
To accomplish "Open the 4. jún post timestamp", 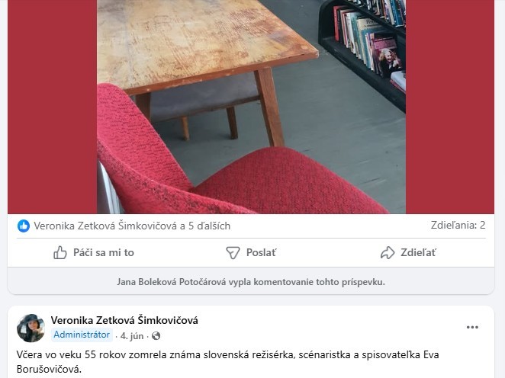I will (x=132, y=336).
